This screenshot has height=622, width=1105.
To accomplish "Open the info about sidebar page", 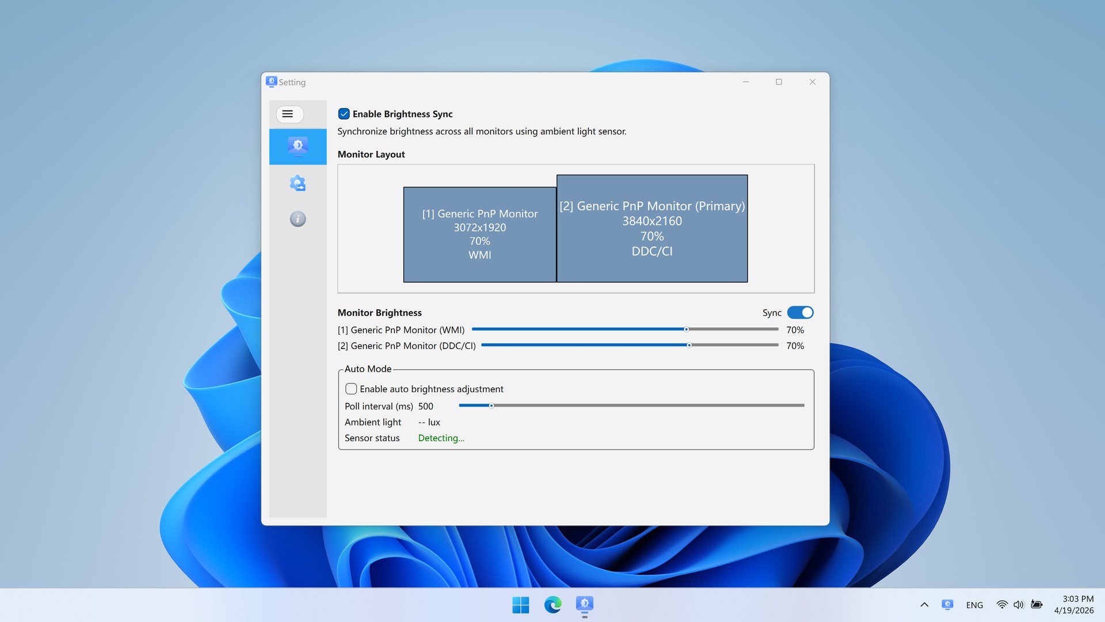I will click(298, 219).
